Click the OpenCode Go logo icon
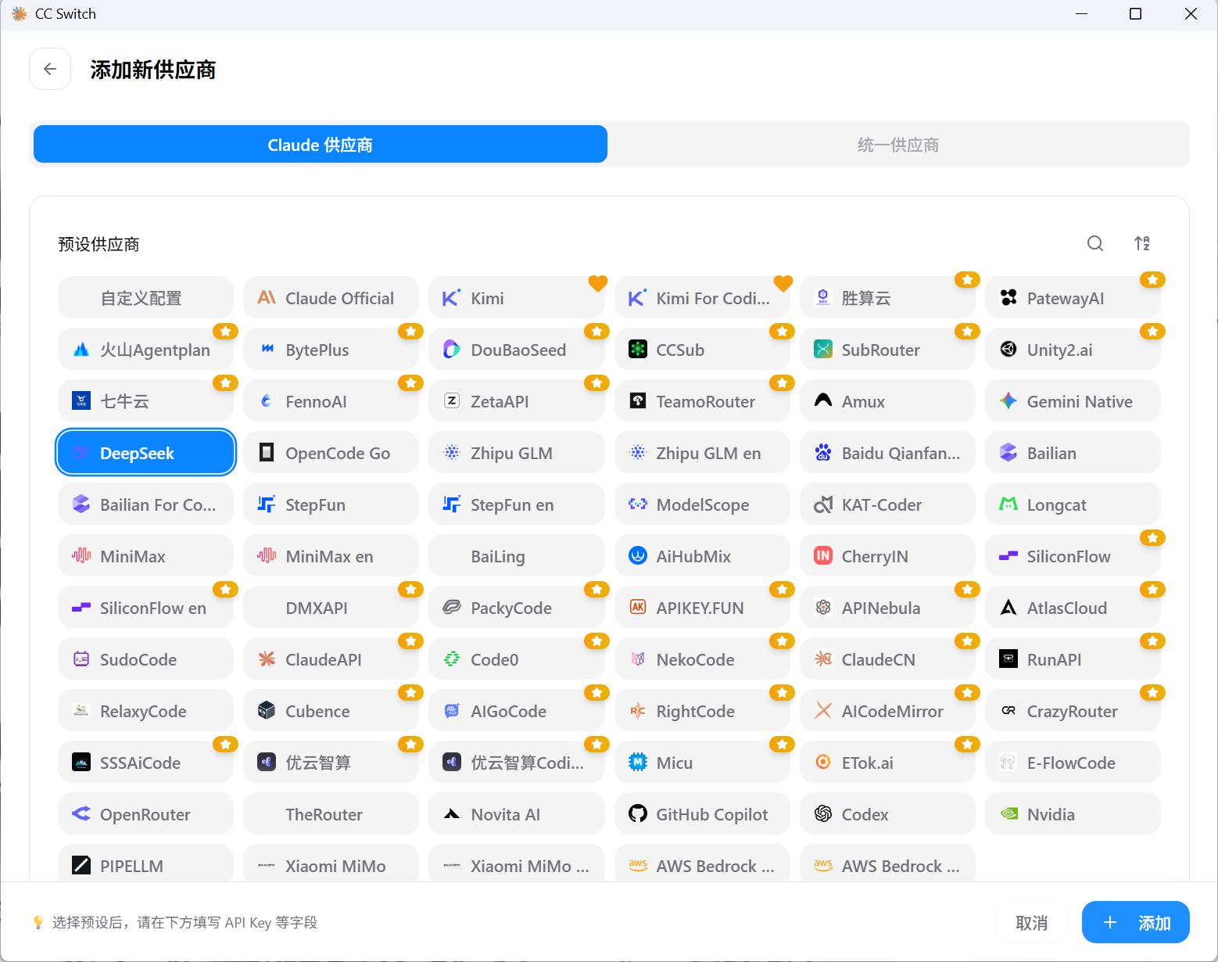Image resolution: width=1218 pixels, height=962 pixels. (x=267, y=453)
